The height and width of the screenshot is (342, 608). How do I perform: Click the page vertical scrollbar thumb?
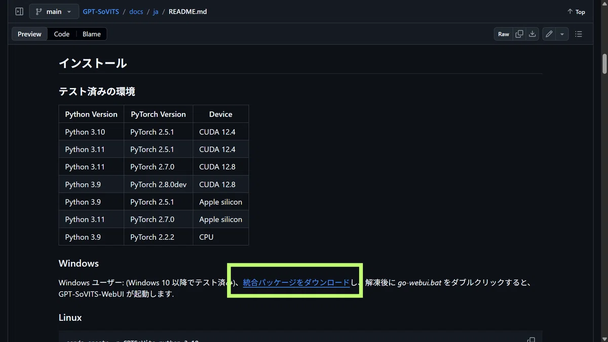[604, 64]
